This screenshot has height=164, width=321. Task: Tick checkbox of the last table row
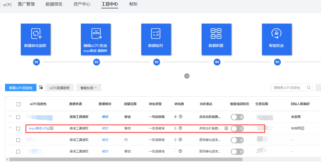coord(18,152)
